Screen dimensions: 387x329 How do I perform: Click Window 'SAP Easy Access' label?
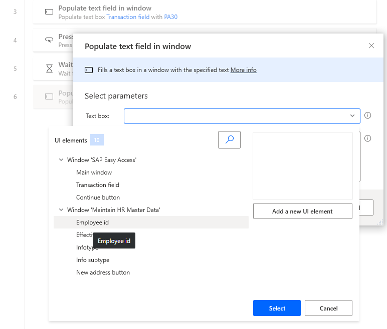(x=102, y=160)
